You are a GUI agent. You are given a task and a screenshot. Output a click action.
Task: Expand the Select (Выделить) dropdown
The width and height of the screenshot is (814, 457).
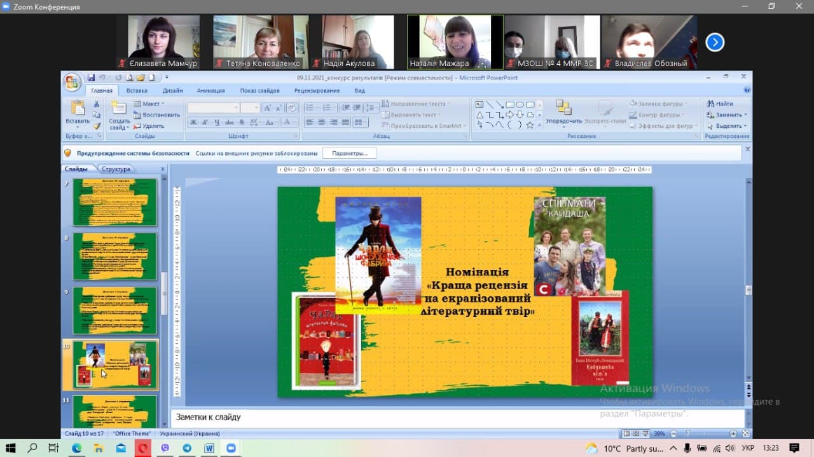pos(727,126)
